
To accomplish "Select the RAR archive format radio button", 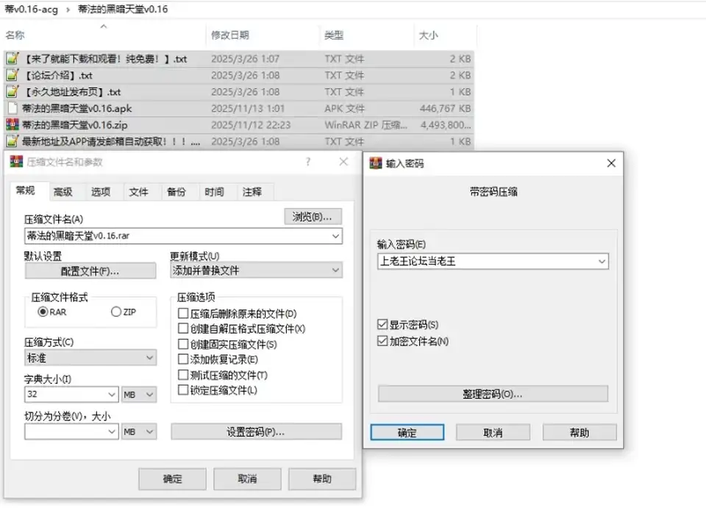I will [43, 312].
